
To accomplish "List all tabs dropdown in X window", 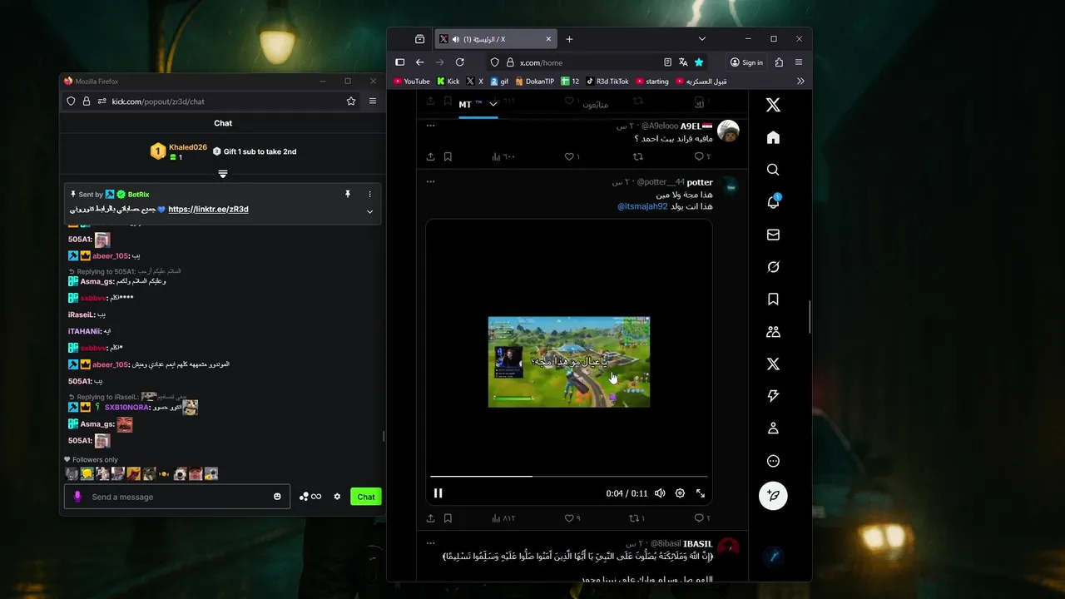I will point(701,39).
